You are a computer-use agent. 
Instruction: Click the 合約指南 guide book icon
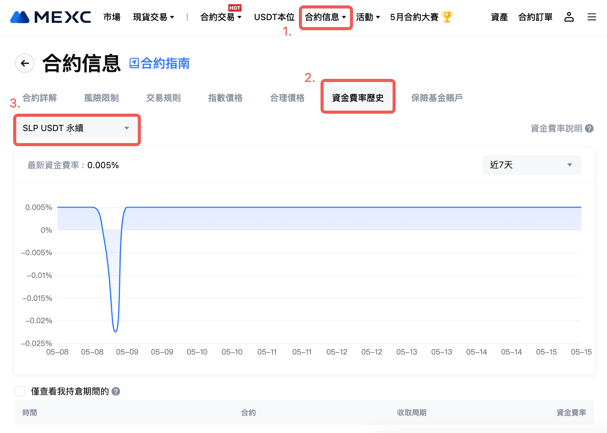(x=134, y=63)
